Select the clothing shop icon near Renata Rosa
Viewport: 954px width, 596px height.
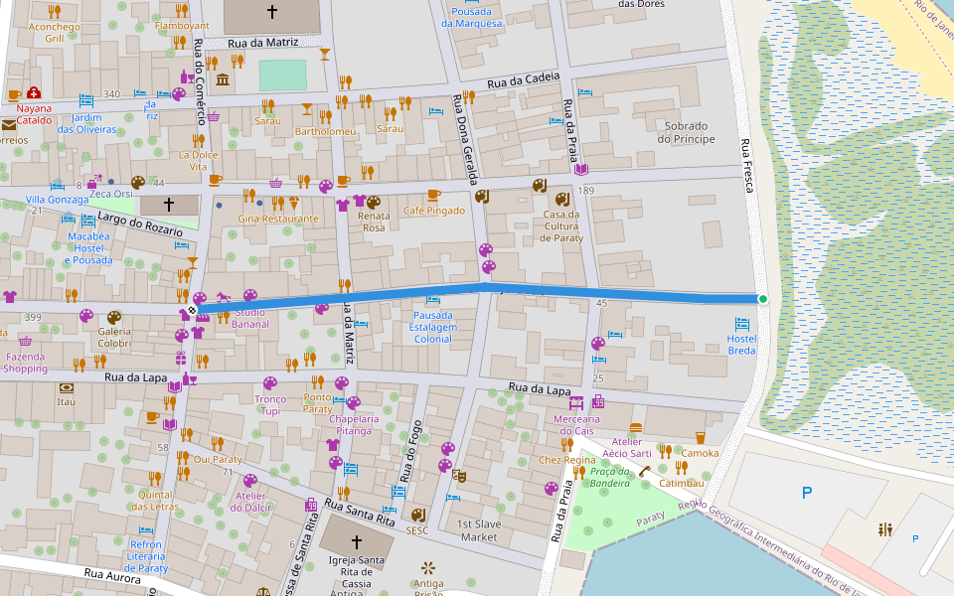(x=359, y=201)
